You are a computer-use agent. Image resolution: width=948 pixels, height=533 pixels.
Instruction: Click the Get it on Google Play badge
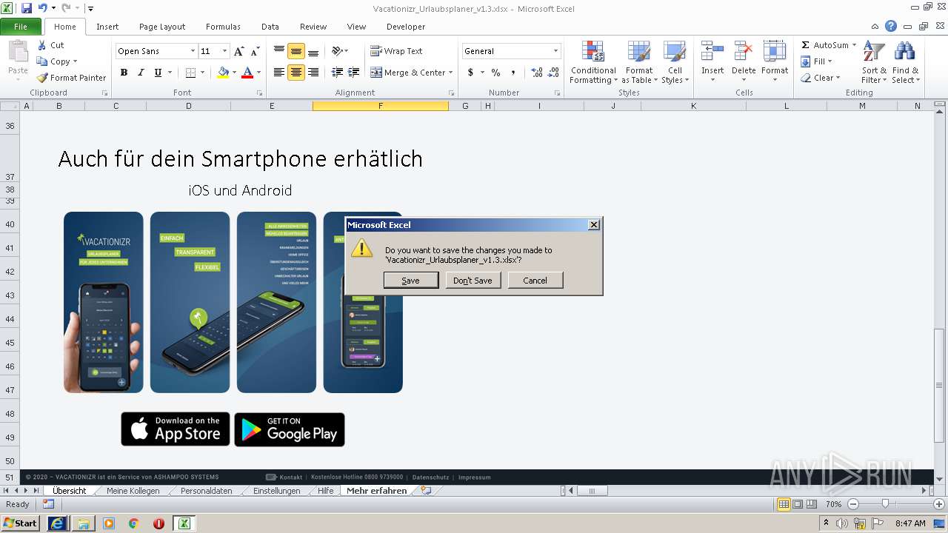pos(290,429)
